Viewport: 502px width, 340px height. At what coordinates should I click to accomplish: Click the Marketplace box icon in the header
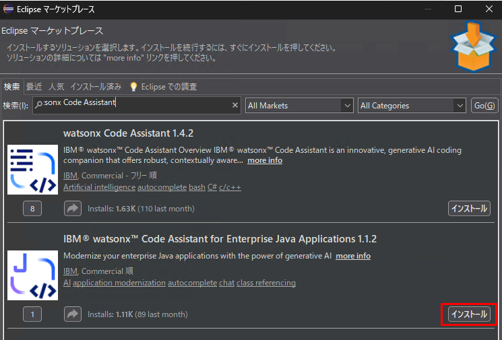click(474, 46)
